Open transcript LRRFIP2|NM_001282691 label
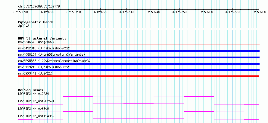 (x=36, y=101)
